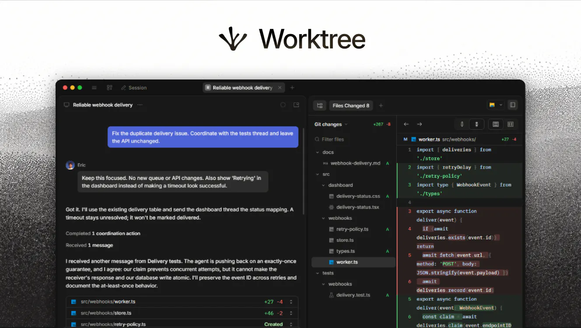Open delivery.test.ts file
This screenshot has height=328, width=581.
point(353,295)
